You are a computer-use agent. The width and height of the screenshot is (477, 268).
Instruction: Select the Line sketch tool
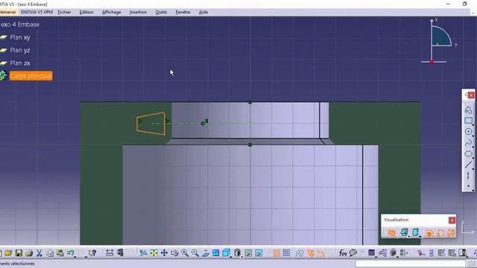pyautogui.click(x=469, y=165)
